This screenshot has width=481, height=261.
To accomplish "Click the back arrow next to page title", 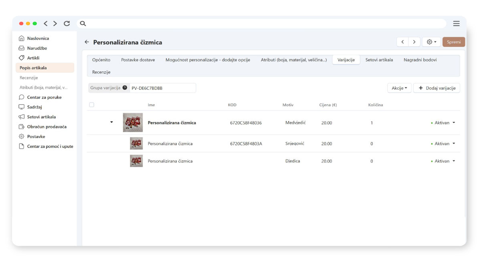I will [x=87, y=42].
